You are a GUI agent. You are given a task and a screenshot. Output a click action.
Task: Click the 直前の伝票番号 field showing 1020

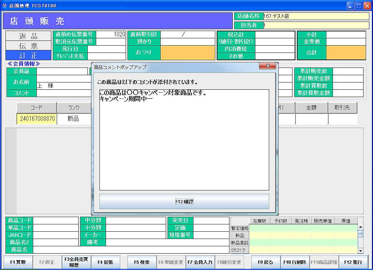point(111,34)
